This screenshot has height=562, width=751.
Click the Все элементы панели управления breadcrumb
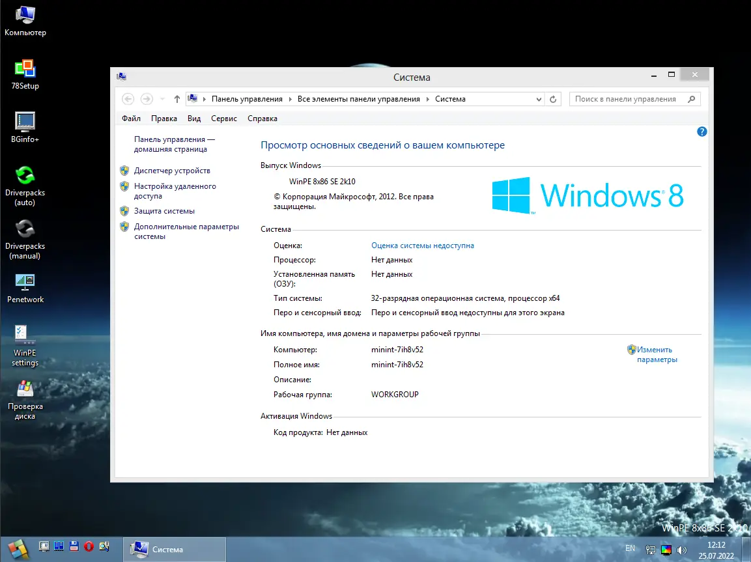point(359,99)
